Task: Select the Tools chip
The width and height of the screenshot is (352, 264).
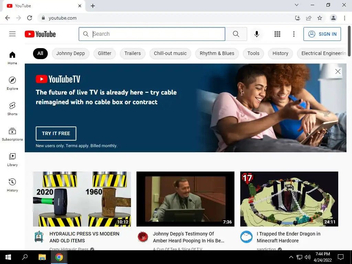Action: coord(253,53)
